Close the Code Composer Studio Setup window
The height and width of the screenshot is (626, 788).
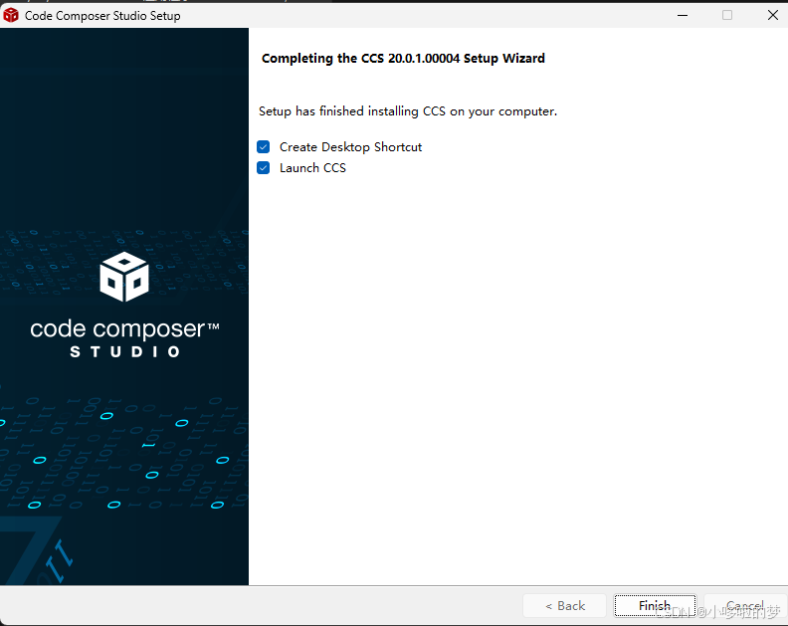773,15
